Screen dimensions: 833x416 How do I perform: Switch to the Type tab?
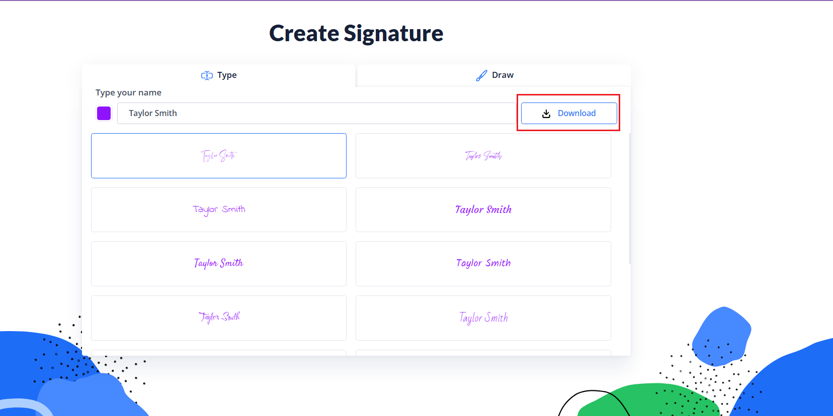(x=219, y=75)
